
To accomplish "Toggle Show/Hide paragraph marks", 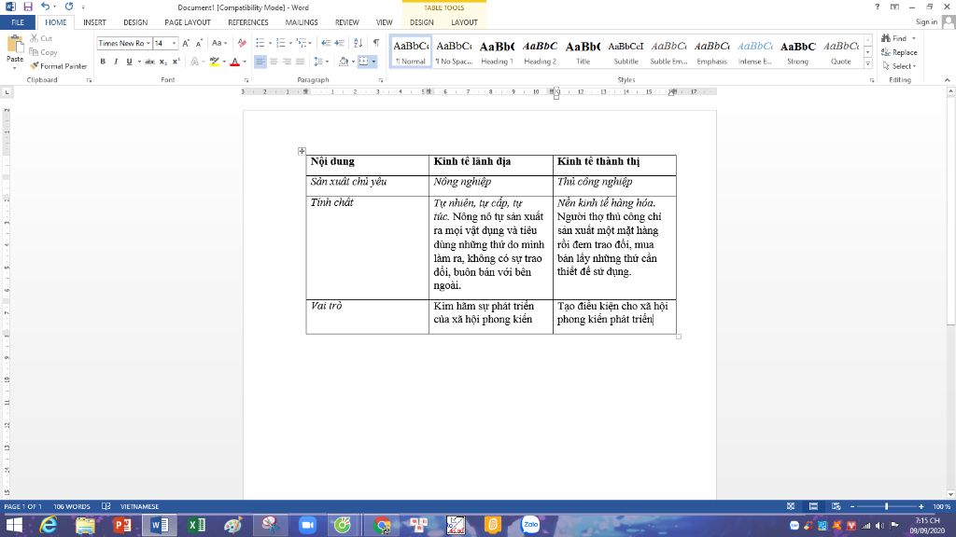I will pyautogui.click(x=376, y=43).
